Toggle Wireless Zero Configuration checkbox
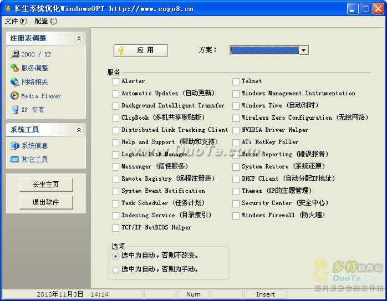The width and height of the screenshot is (387, 301). (236, 118)
